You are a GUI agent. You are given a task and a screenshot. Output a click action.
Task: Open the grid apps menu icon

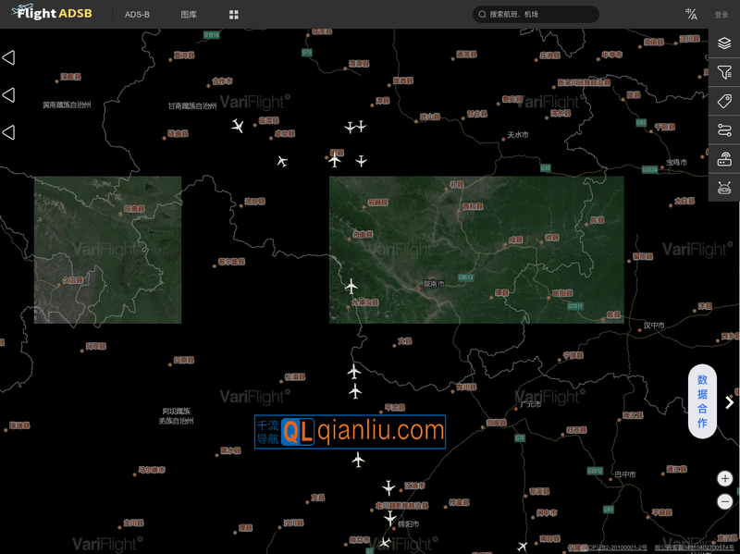234,15
